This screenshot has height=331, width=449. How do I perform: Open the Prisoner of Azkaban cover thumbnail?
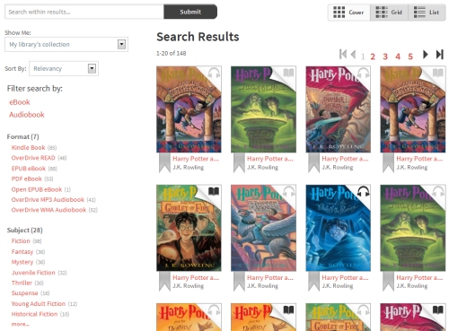tap(263, 228)
